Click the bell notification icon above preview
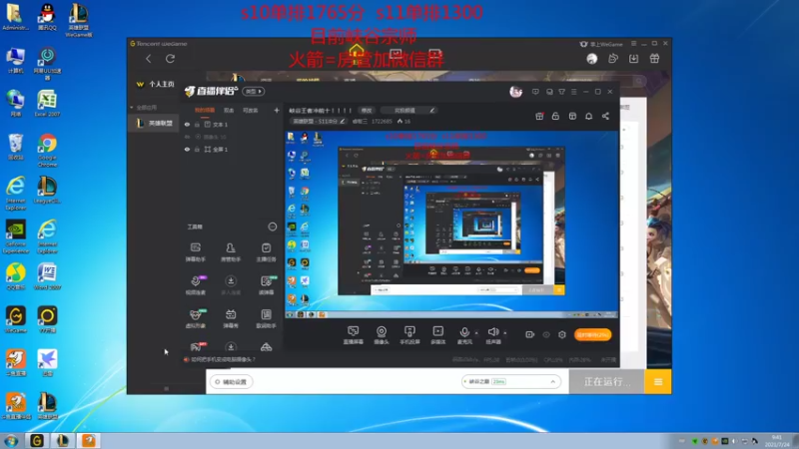The image size is (799, 449). coord(588,116)
